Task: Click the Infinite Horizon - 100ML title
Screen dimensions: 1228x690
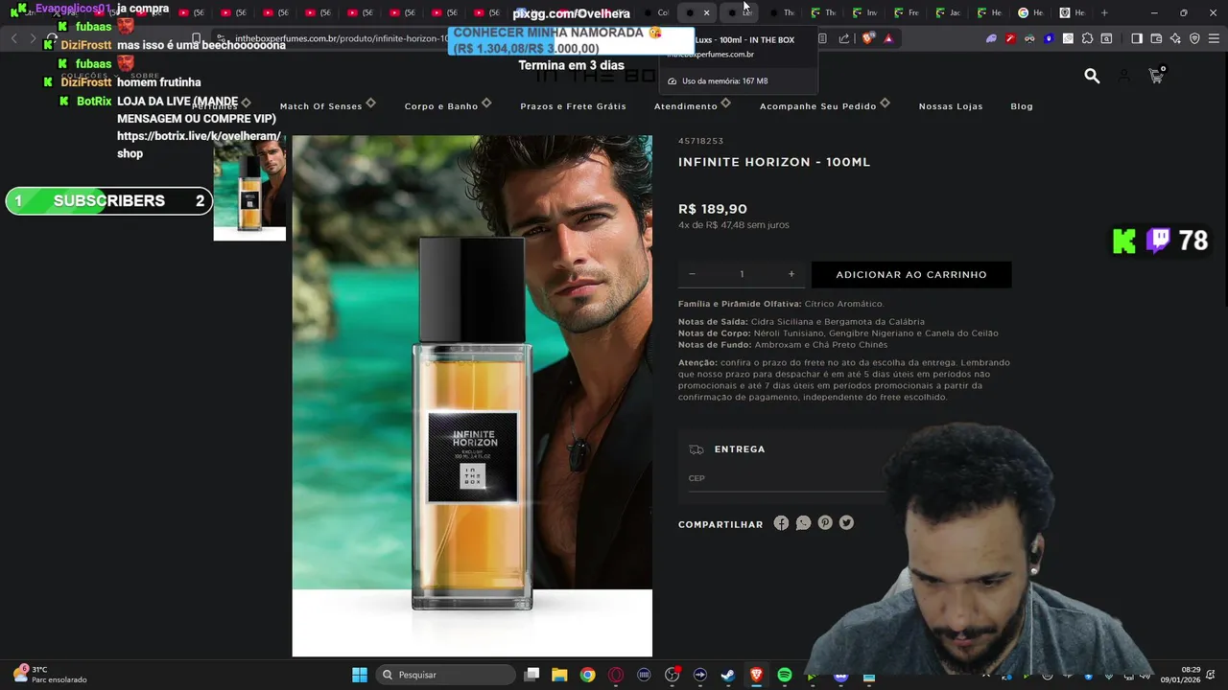Action: pos(774,162)
